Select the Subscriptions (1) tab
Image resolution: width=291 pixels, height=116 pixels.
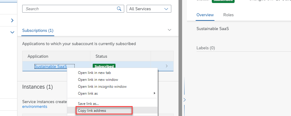tap(38, 30)
